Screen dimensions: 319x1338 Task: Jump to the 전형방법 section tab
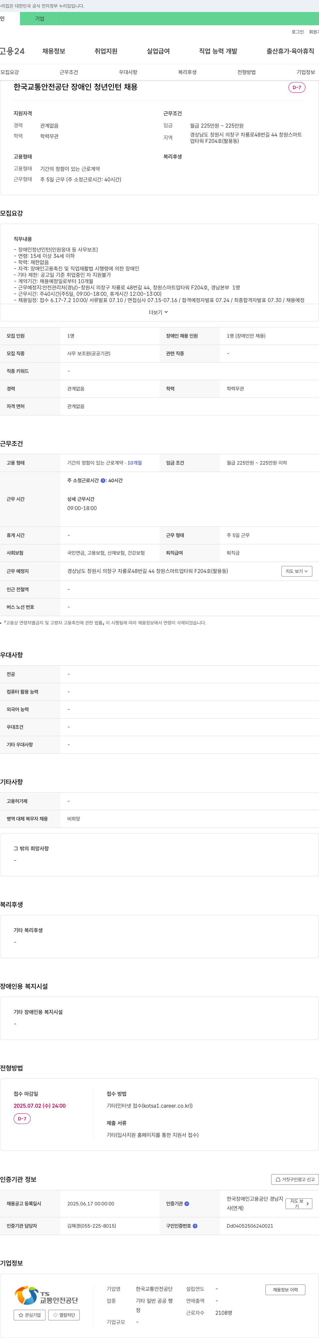(x=246, y=72)
